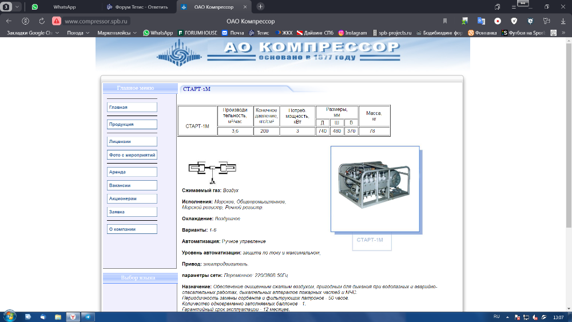This screenshot has height=322, width=572.
Task: Open Аренда menu item
Action: (132, 172)
